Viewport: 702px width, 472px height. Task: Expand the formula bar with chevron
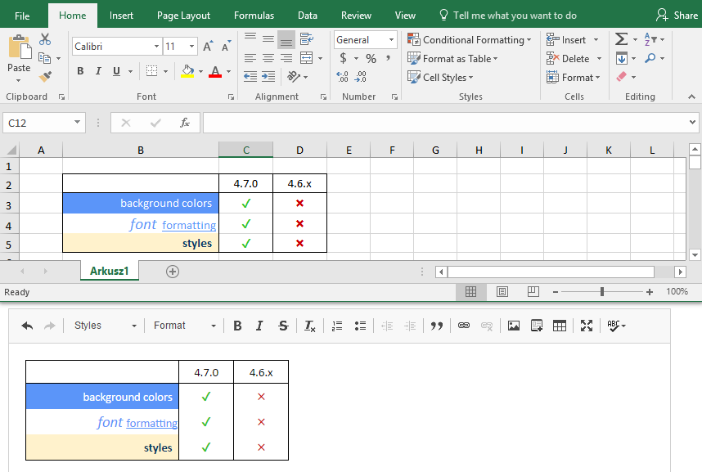pos(692,122)
